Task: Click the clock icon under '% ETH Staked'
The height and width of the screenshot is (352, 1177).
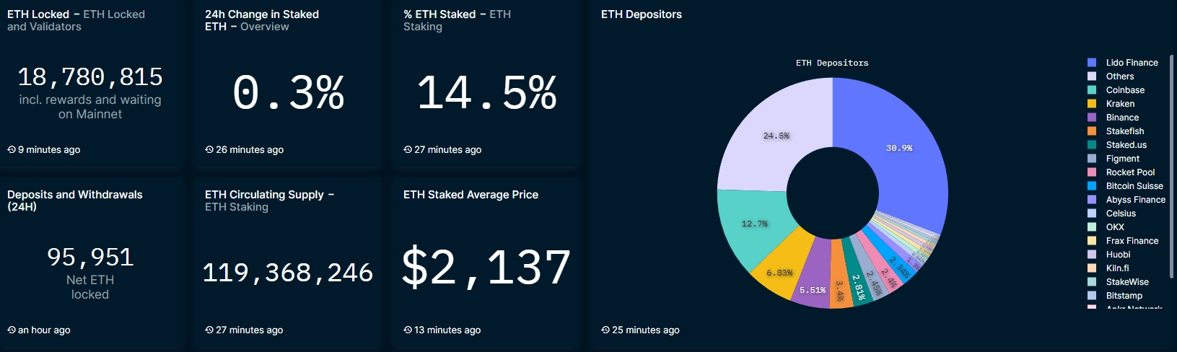Action: [408, 150]
